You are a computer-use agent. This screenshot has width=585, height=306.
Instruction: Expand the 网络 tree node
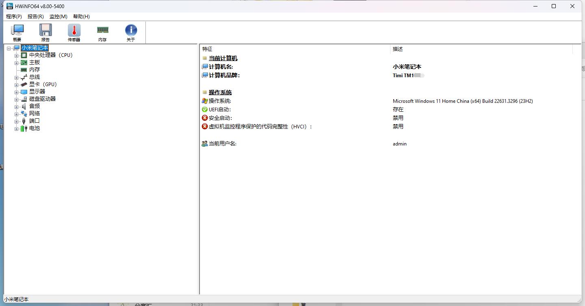pyautogui.click(x=17, y=114)
